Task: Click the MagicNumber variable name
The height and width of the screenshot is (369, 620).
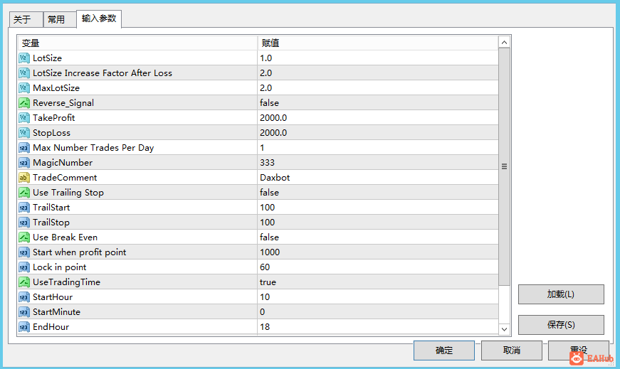Action: [63, 163]
